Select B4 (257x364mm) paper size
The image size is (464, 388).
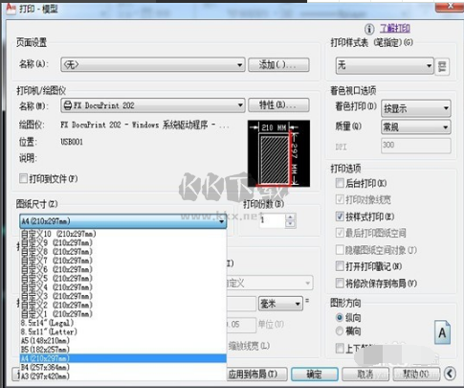coord(123,367)
